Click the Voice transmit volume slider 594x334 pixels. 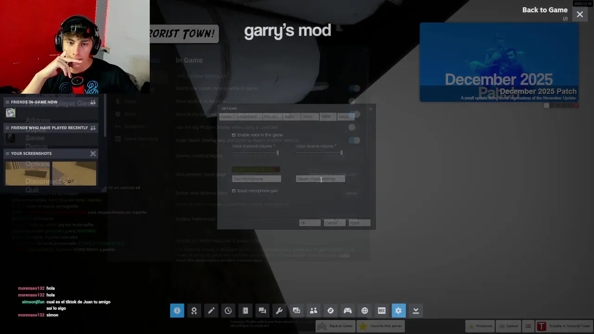pos(255,153)
